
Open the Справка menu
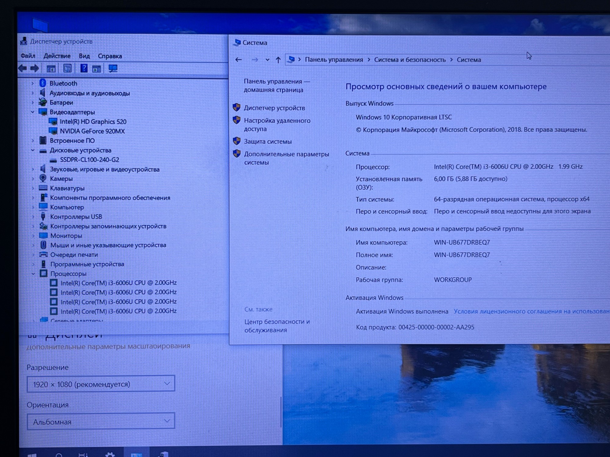pyautogui.click(x=110, y=56)
